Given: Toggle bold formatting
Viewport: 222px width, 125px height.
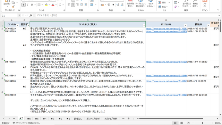Looking at the screenshot, I should point(24,5).
